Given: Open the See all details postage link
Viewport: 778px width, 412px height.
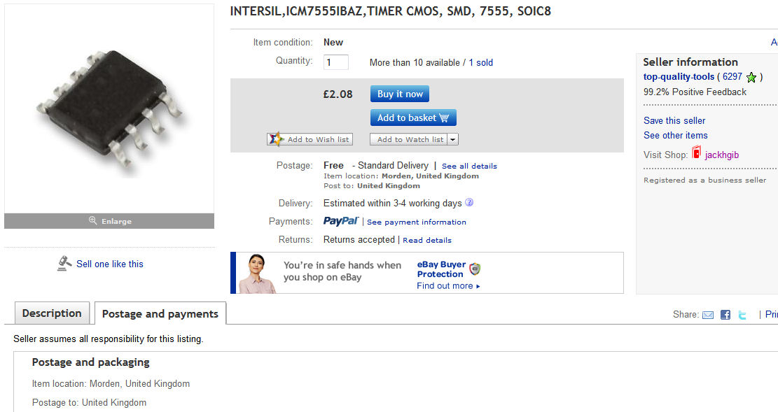Looking at the screenshot, I should [469, 166].
